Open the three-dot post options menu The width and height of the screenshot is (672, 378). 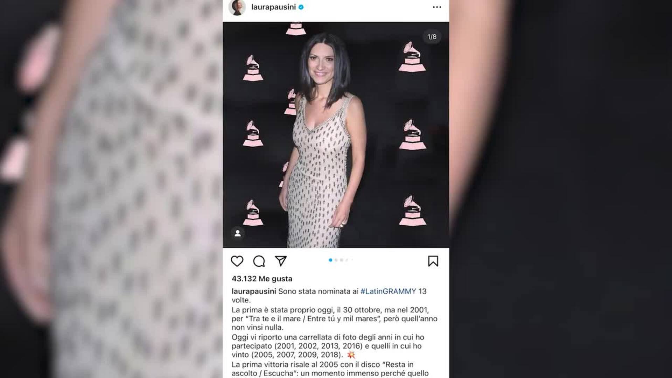[x=437, y=7]
